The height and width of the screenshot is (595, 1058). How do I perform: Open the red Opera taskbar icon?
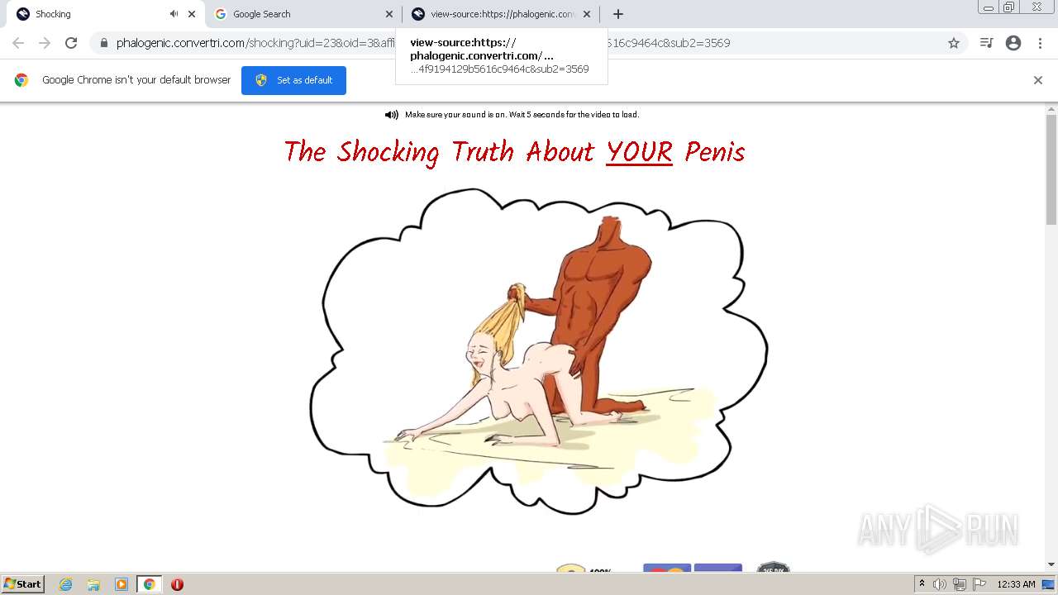pos(177,584)
